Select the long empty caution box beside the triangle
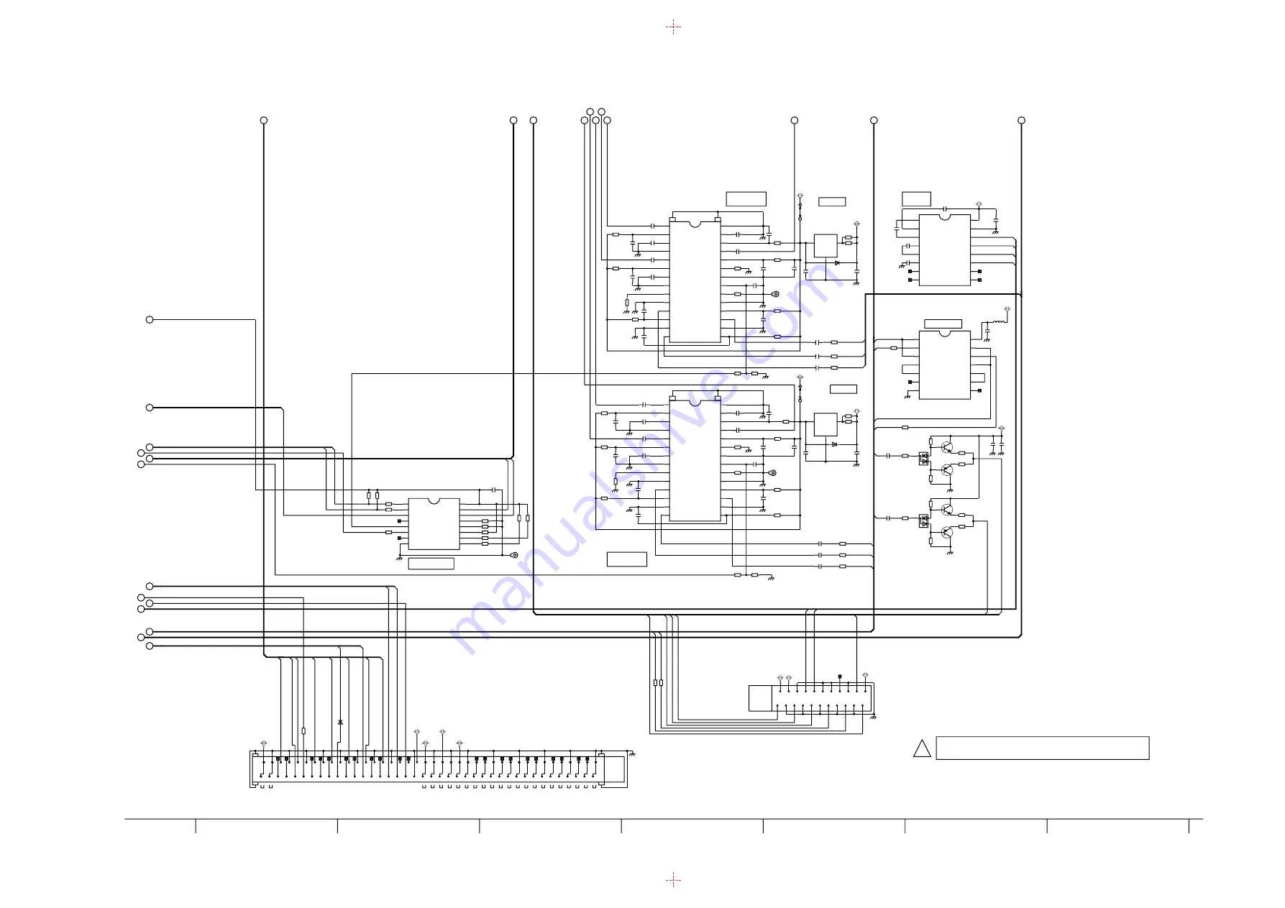This screenshot has width=1285, height=908. pyautogui.click(x=1042, y=748)
